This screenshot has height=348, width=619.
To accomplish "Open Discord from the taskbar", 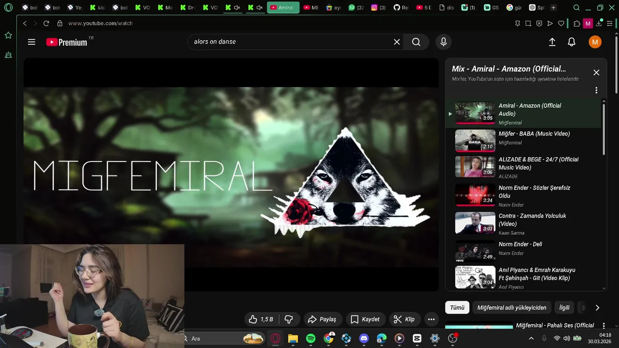I will point(364,338).
